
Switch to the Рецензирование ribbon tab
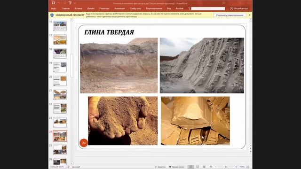[154, 8]
